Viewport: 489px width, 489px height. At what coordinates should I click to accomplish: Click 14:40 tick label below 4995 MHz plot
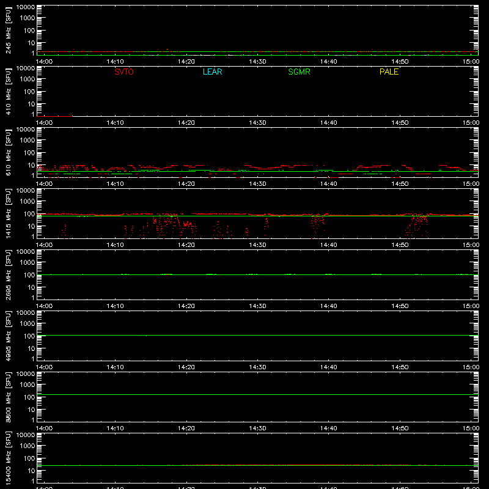click(329, 367)
